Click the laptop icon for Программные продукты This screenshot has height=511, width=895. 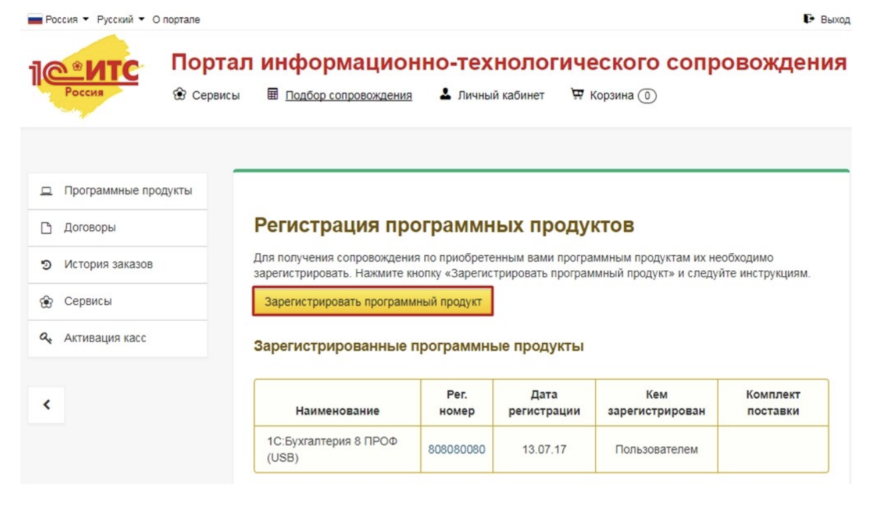(46, 191)
